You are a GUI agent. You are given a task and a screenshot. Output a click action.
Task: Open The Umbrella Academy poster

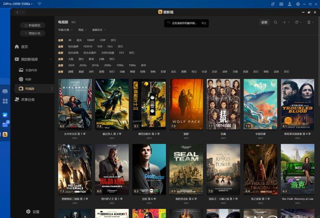coord(112,213)
